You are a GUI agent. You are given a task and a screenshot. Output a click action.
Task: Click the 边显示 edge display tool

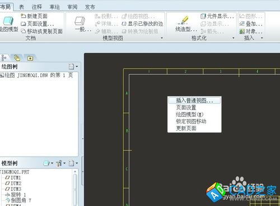(x=214, y=24)
